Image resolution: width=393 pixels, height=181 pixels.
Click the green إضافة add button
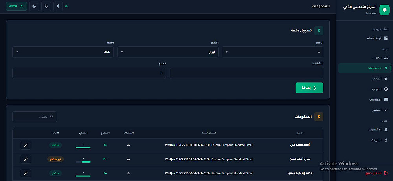[x=309, y=88]
